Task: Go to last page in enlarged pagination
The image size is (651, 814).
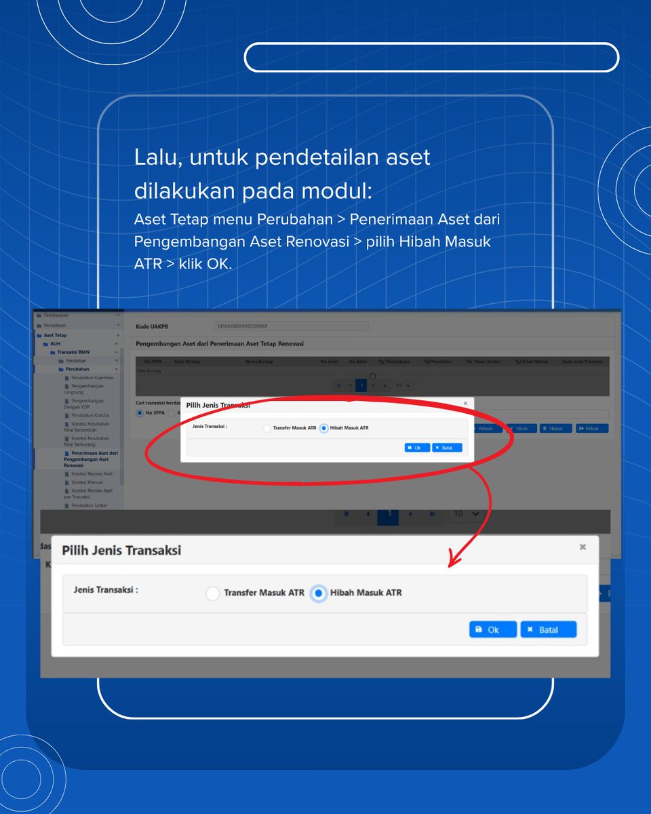Action: pos(432,514)
